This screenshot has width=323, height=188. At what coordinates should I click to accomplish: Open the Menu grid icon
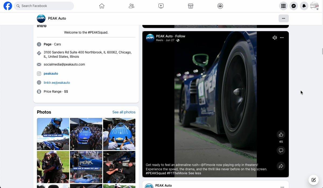283,6
